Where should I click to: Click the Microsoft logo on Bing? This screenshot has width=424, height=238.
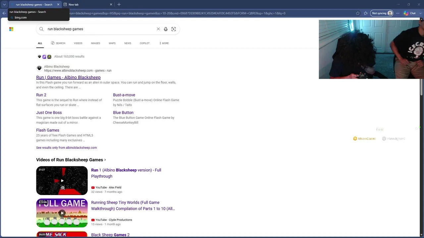11,29
